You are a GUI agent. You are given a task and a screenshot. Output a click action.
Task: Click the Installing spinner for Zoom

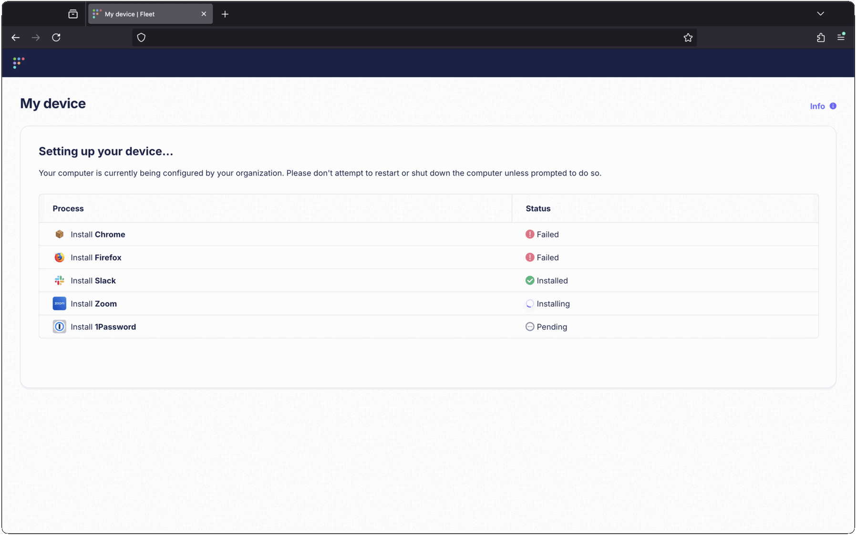529,304
